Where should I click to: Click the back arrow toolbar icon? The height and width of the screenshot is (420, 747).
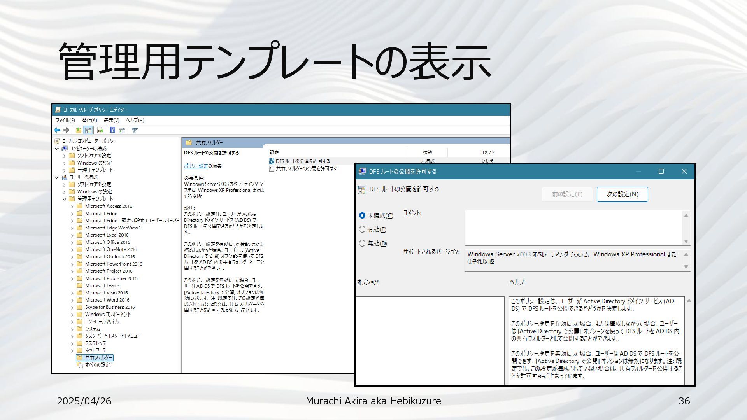pyautogui.click(x=57, y=130)
